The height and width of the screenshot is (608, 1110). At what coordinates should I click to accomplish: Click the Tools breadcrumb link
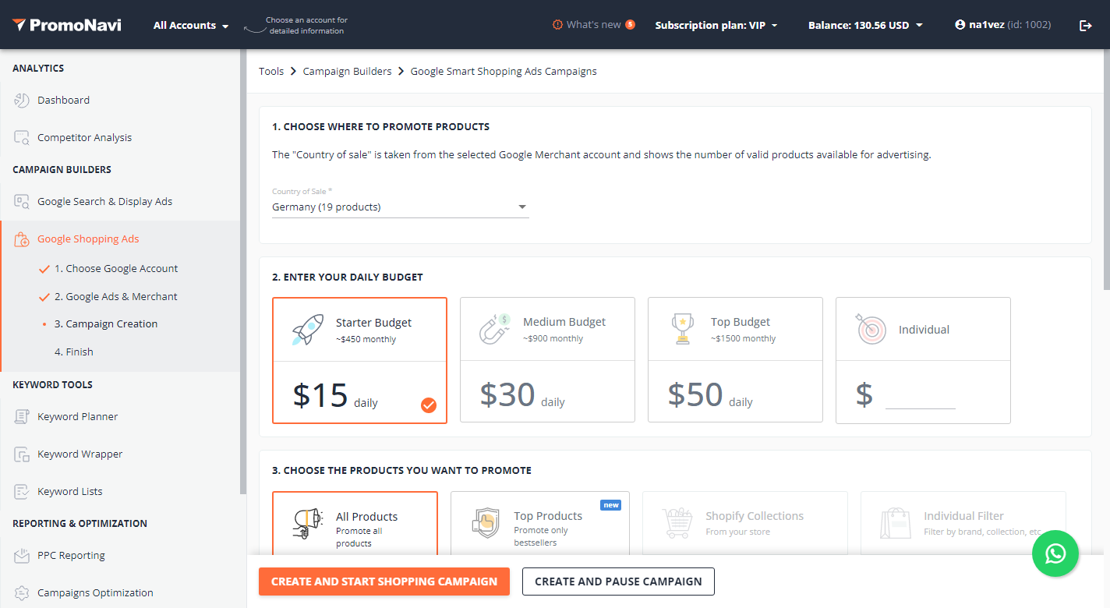(271, 71)
